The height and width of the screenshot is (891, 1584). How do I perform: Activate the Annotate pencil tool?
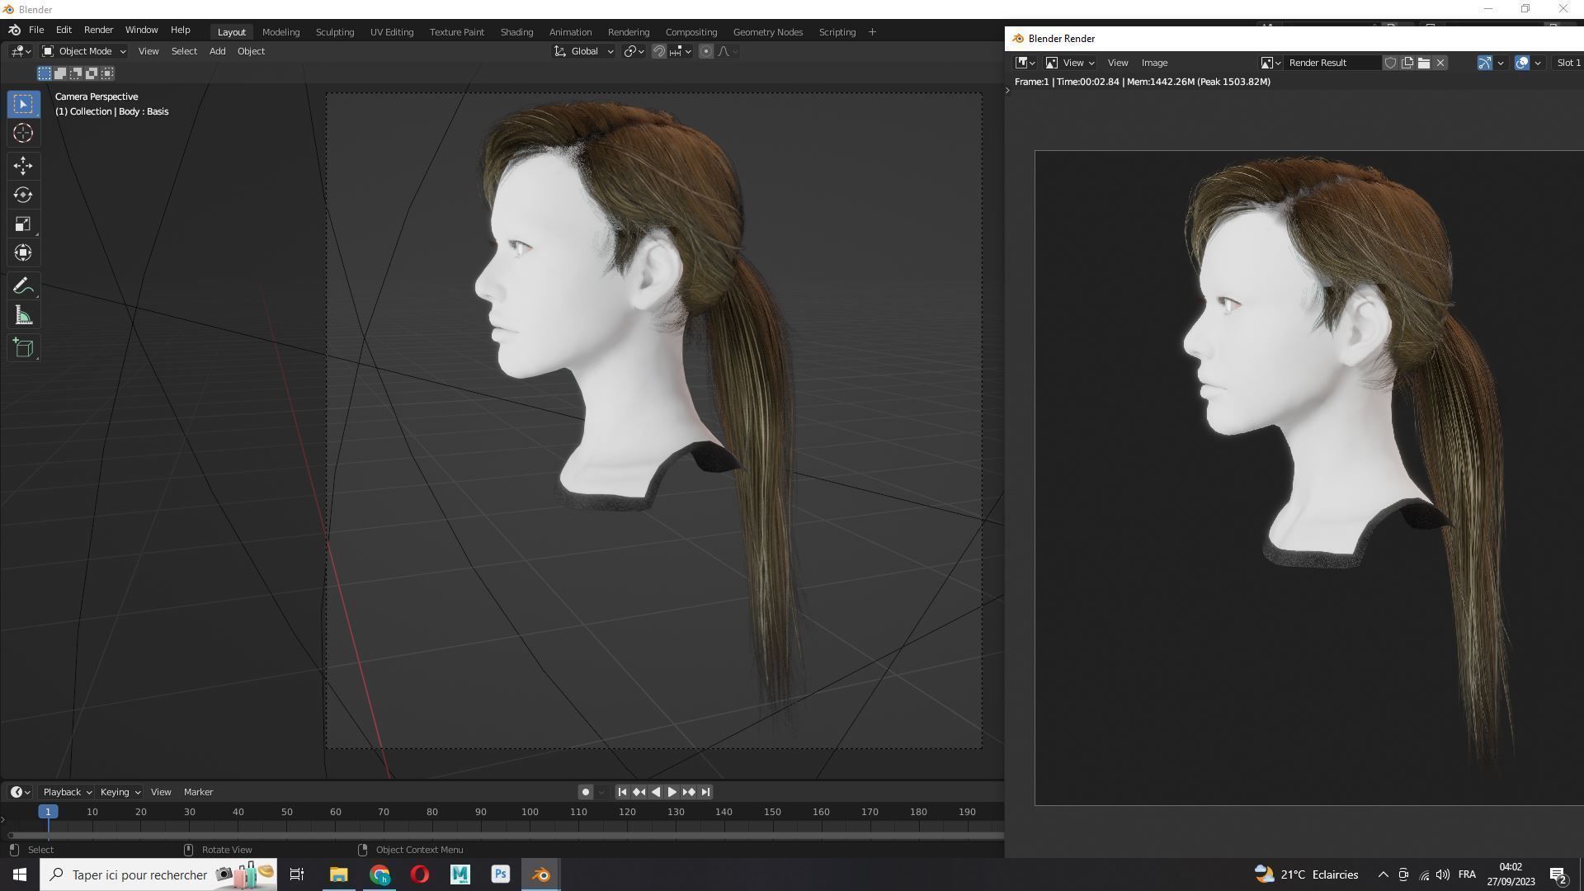(x=23, y=286)
